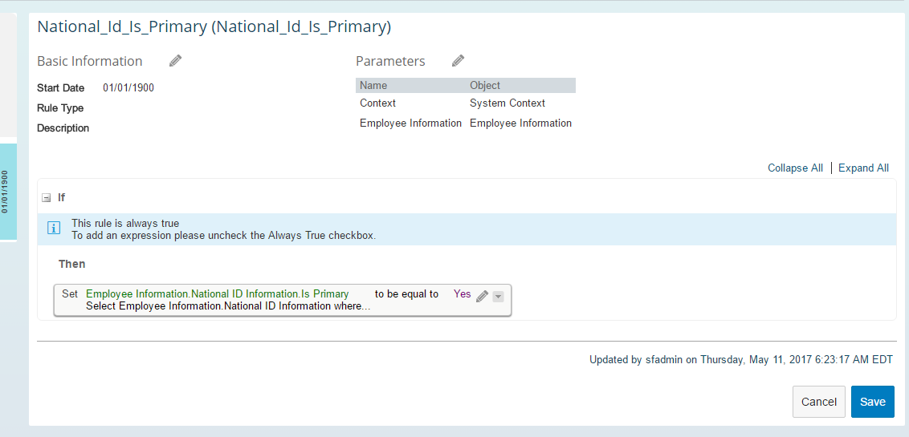Image resolution: width=909 pixels, height=437 pixels.
Task: Edit the Set statement with the pencil icon
Action: coord(483,297)
